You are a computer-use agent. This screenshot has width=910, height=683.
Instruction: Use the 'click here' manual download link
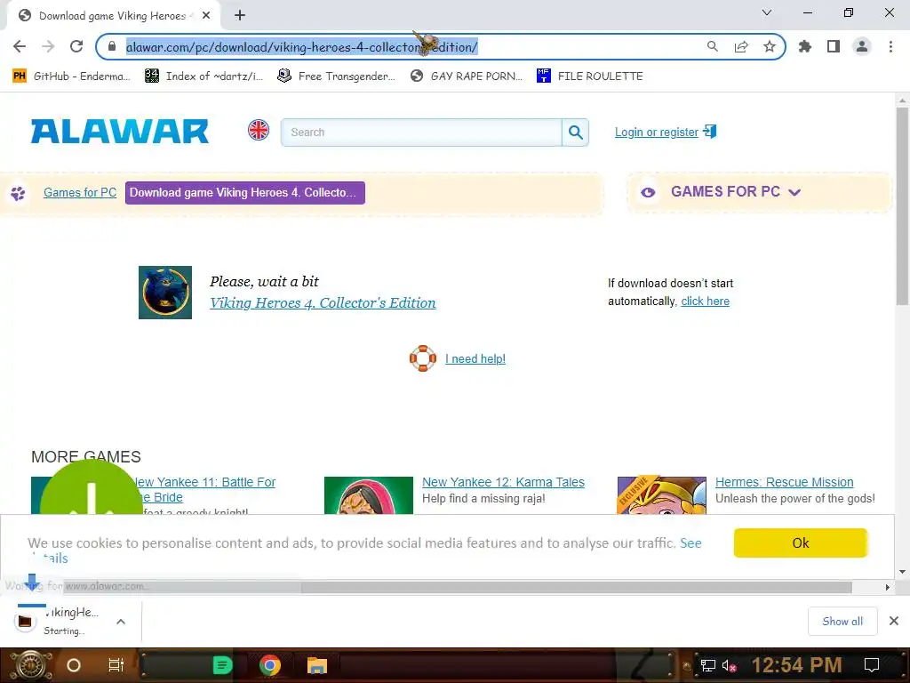coord(705,301)
